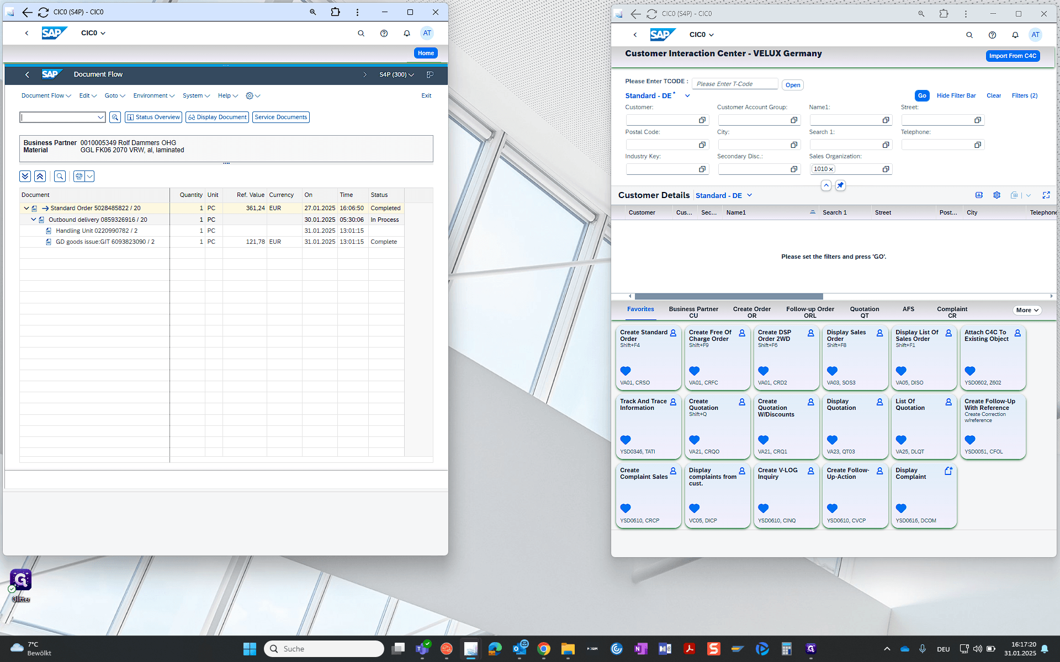Open the Document Flow menu
The height and width of the screenshot is (662, 1060).
click(x=46, y=96)
